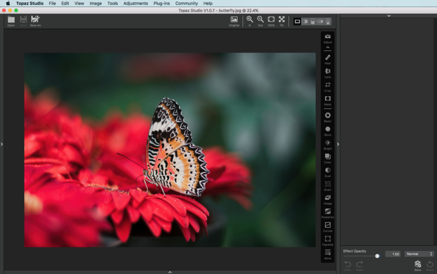
Task: Switch to horizontal split view mode
Action: point(313,21)
